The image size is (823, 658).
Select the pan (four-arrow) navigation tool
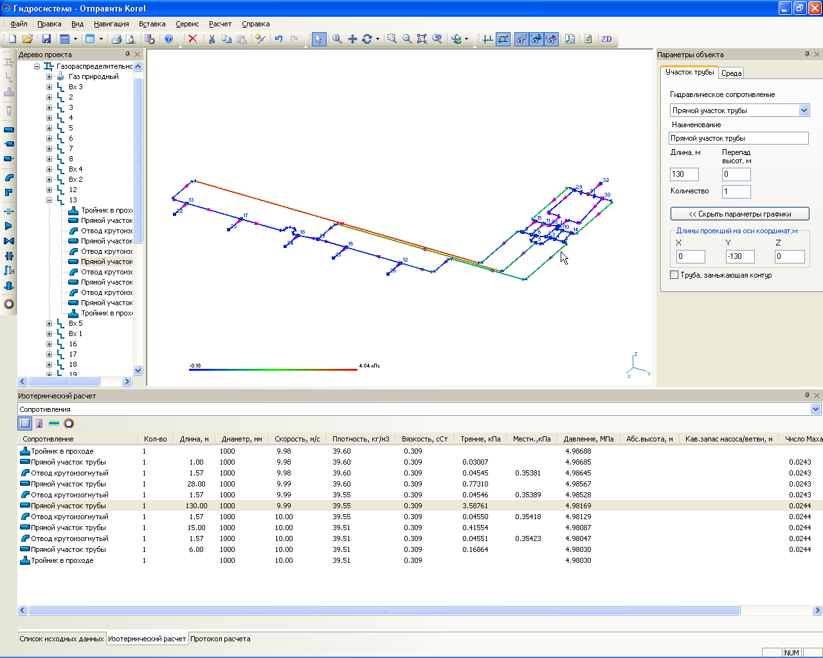point(352,39)
